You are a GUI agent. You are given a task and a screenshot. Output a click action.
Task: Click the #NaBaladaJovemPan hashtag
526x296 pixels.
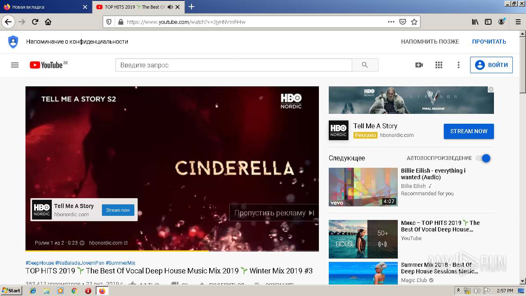pos(80,263)
